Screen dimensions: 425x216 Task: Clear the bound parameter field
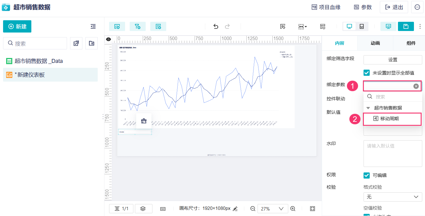pyautogui.click(x=416, y=86)
